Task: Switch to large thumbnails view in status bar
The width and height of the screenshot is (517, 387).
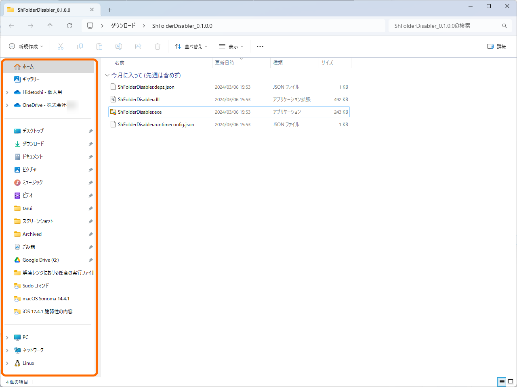Action: [511, 382]
